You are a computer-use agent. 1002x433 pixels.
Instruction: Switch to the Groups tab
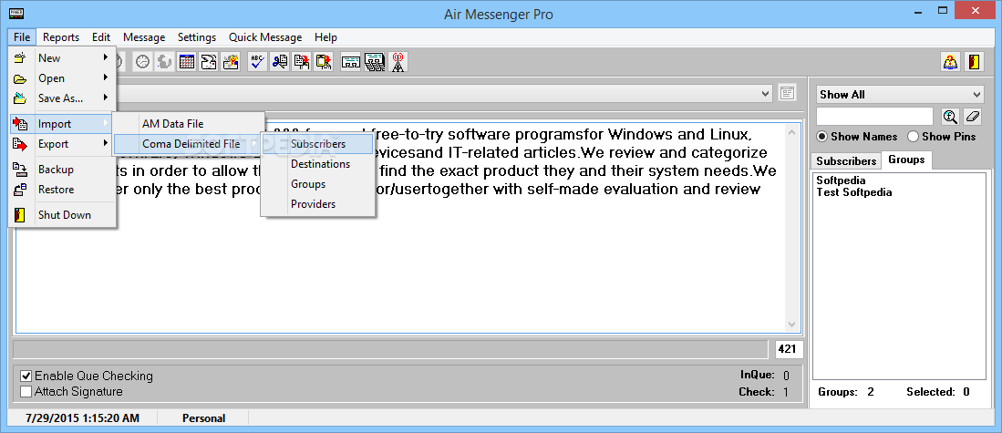pyautogui.click(x=906, y=160)
